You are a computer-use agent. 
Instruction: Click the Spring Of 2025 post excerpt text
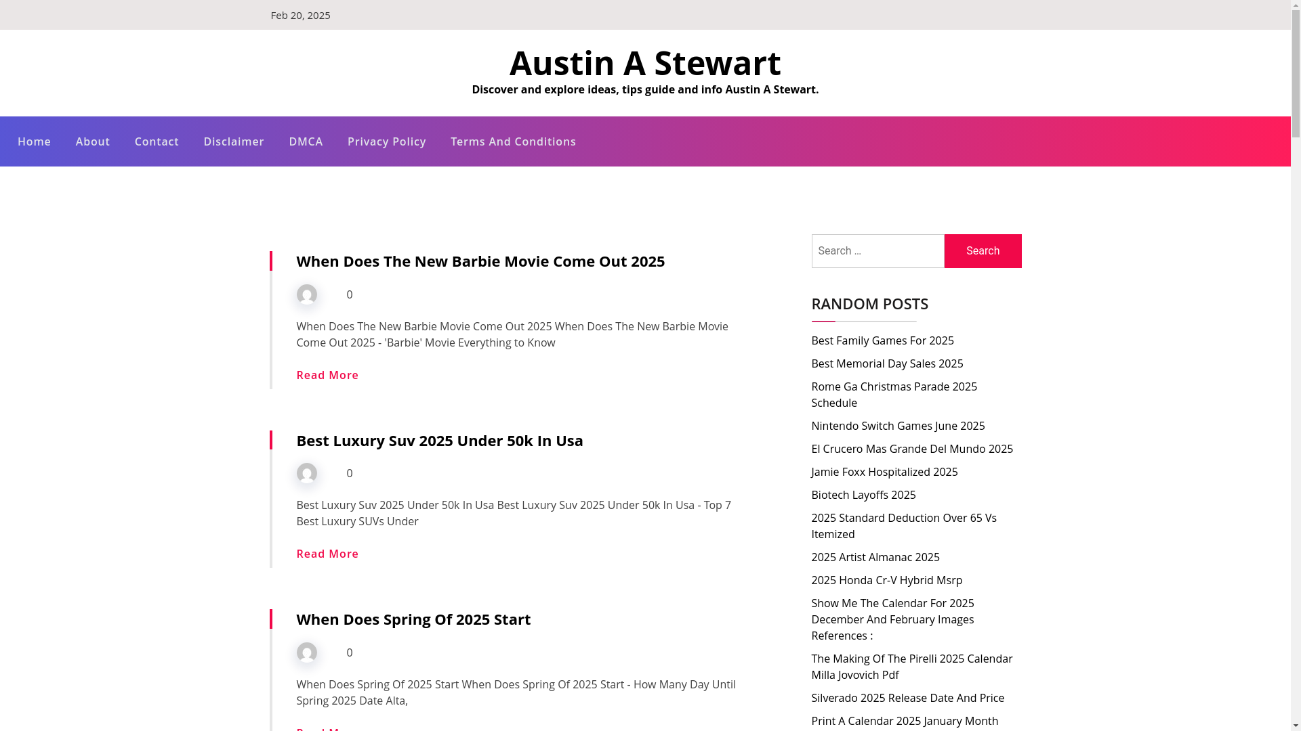click(516, 692)
